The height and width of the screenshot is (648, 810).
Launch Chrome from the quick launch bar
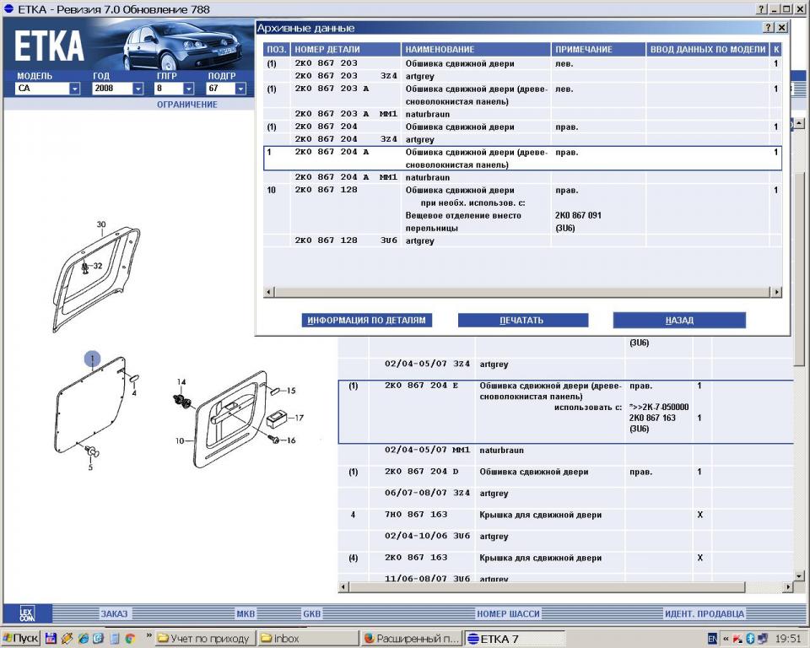click(130, 638)
